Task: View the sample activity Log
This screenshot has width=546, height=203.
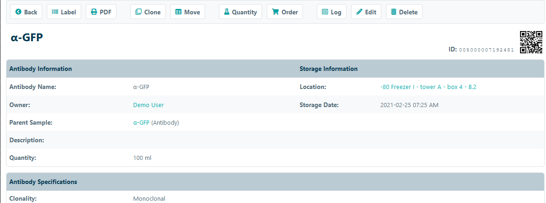Action: click(x=331, y=12)
